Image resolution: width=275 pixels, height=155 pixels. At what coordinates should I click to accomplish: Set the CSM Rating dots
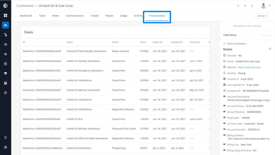pyautogui.click(x=266, y=35)
